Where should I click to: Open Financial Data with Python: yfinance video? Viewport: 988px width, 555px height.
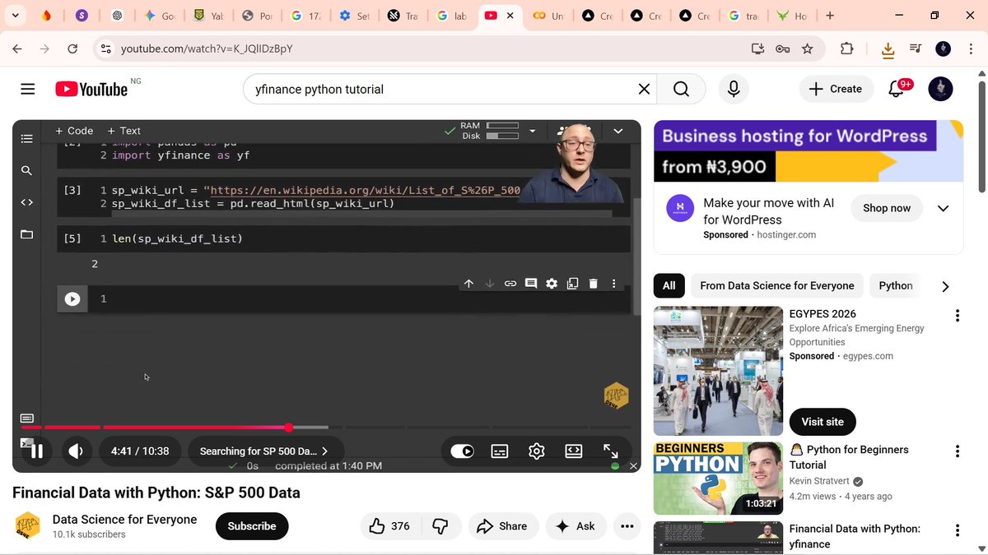[x=855, y=536]
